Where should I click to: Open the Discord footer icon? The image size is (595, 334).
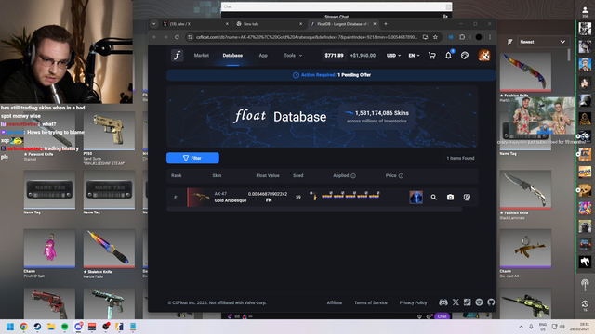[443, 302]
